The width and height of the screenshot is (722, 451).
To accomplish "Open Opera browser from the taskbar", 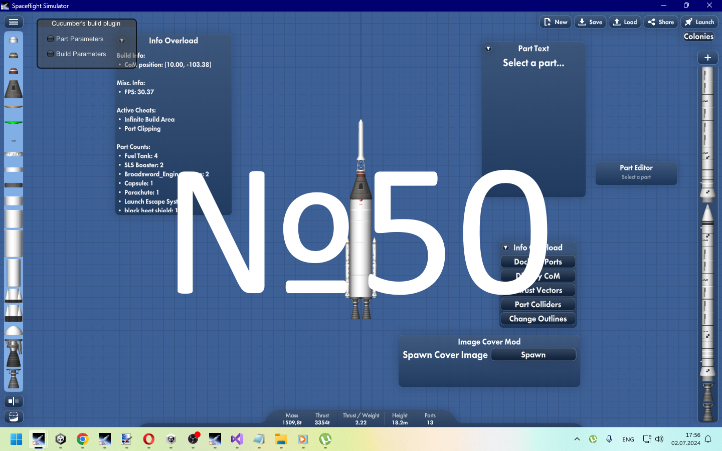I will click(x=149, y=439).
